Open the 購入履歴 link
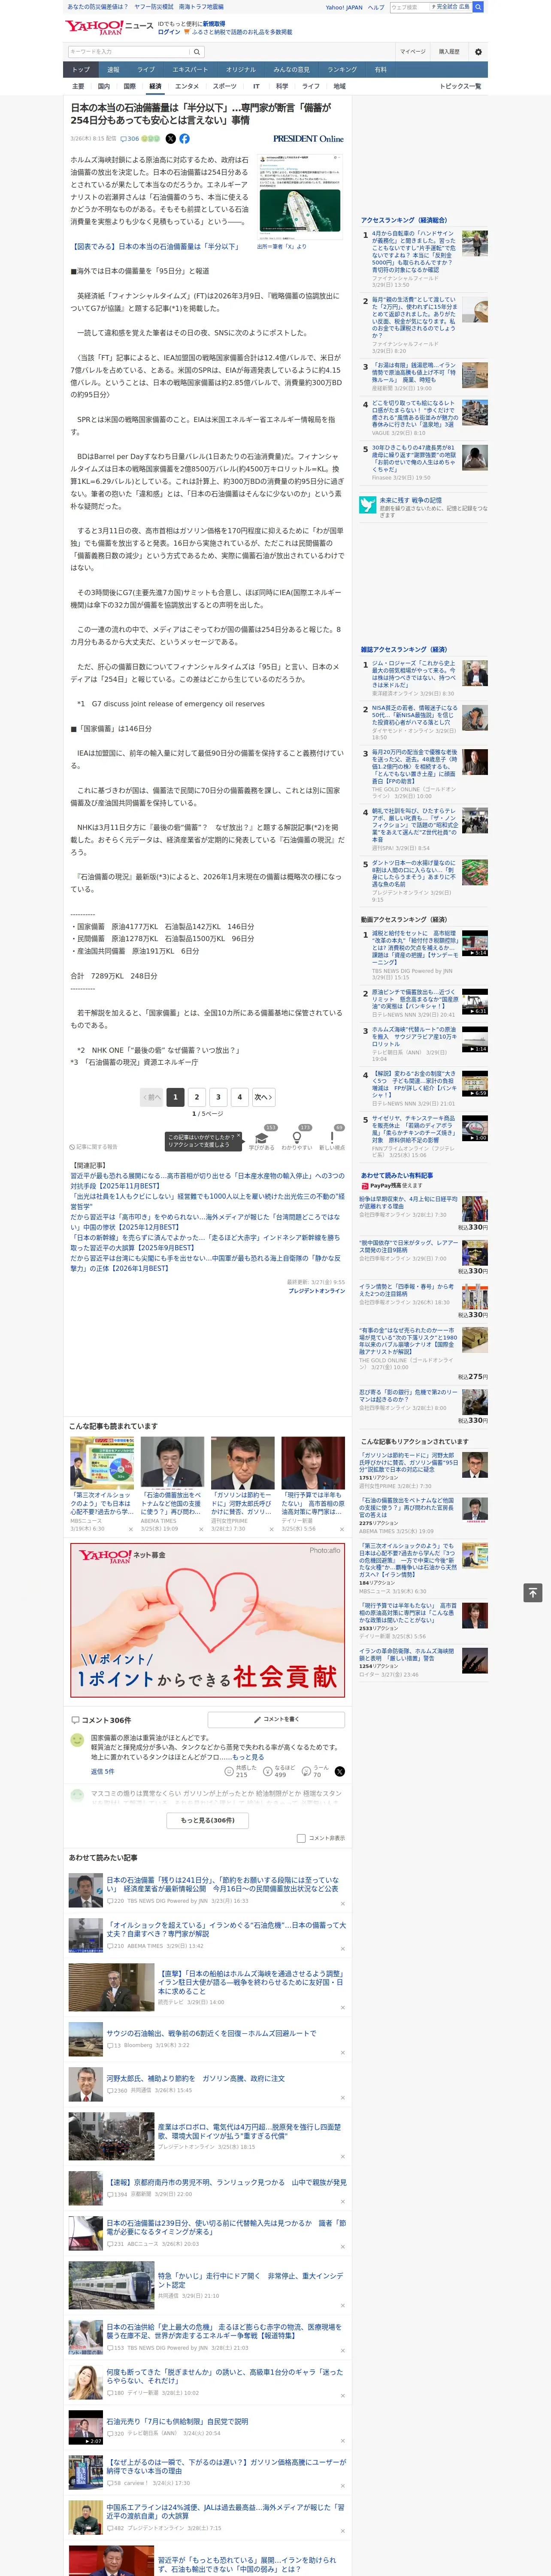The width and height of the screenshot is (551, 2576). click(449, 51)
